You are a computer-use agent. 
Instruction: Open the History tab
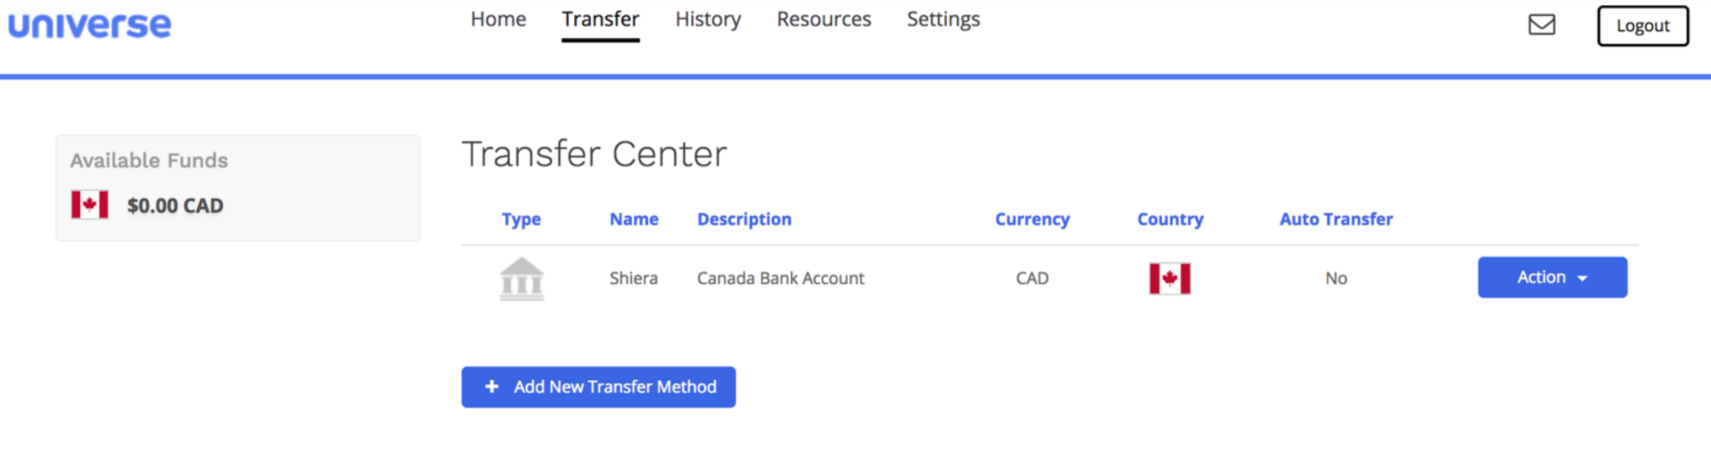pos(708,19)
